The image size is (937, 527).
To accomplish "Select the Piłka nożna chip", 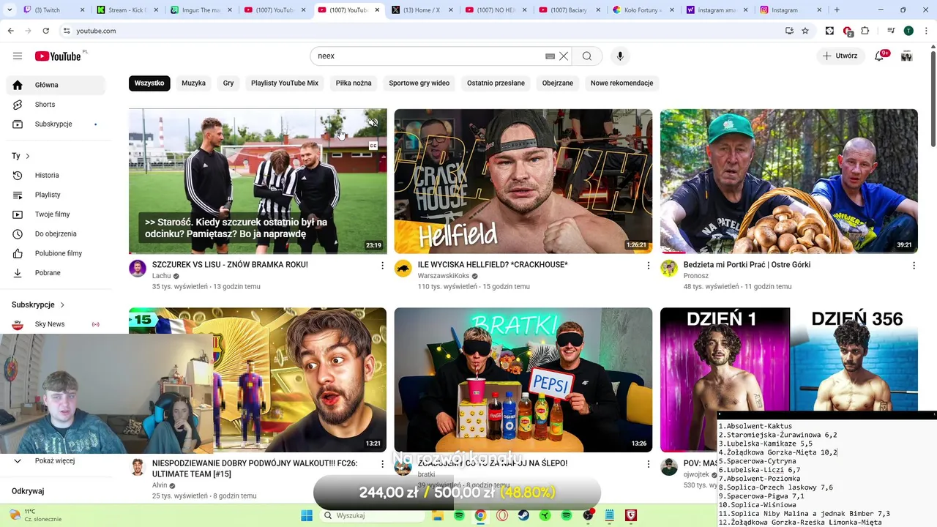I will point(354,83).
